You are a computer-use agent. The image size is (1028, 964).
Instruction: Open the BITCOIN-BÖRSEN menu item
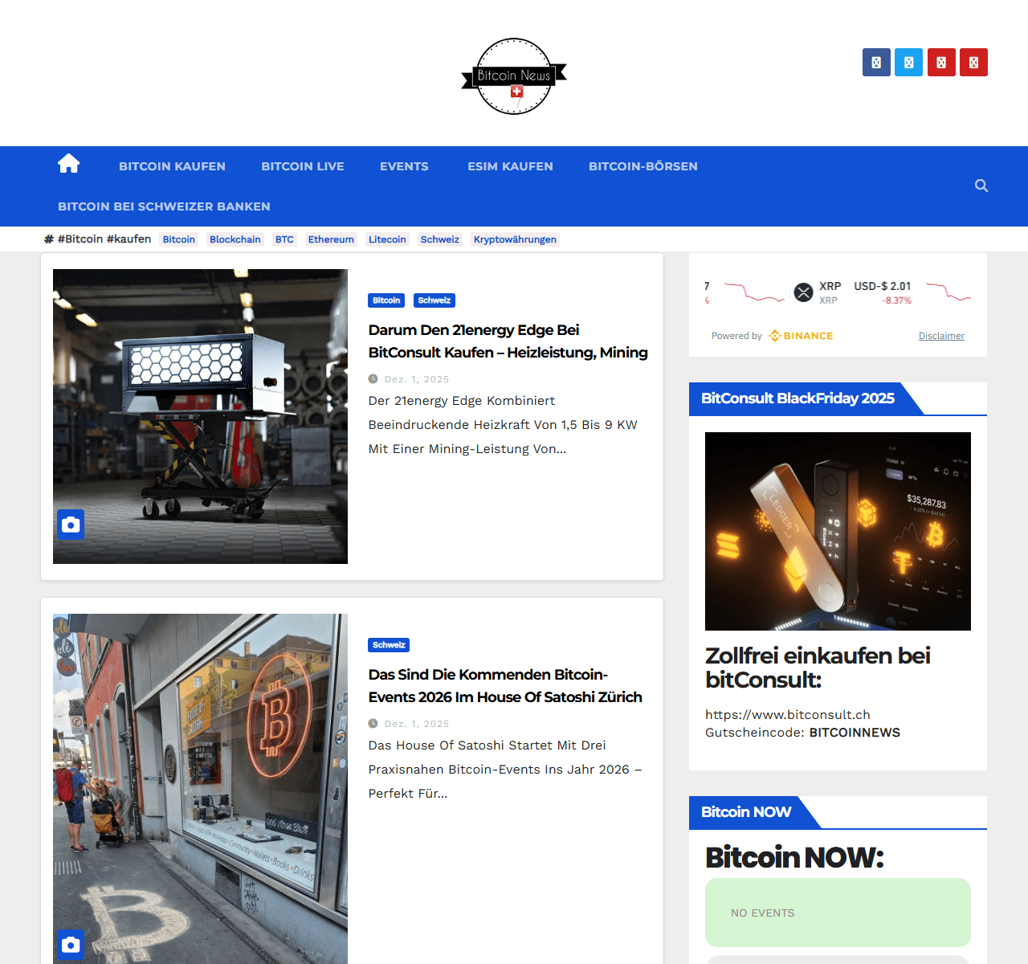pos(642,166)
